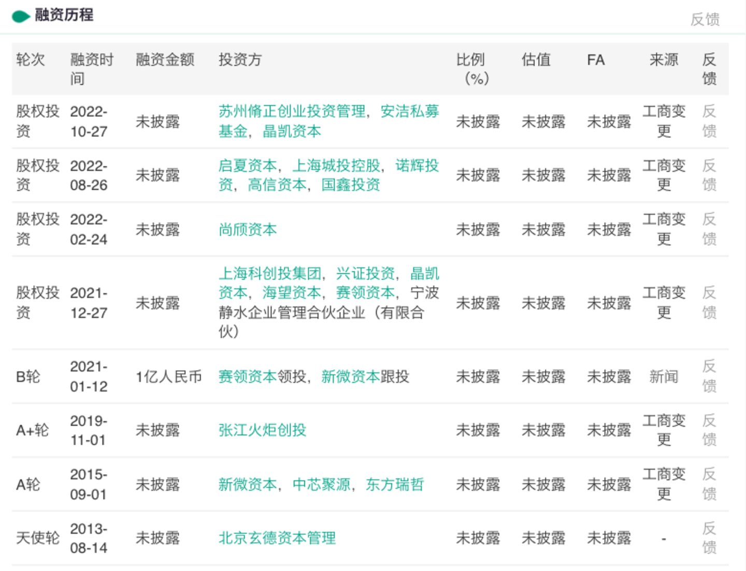
Task: Open 张江火炬创投 investor link
Action: (262, 430)
